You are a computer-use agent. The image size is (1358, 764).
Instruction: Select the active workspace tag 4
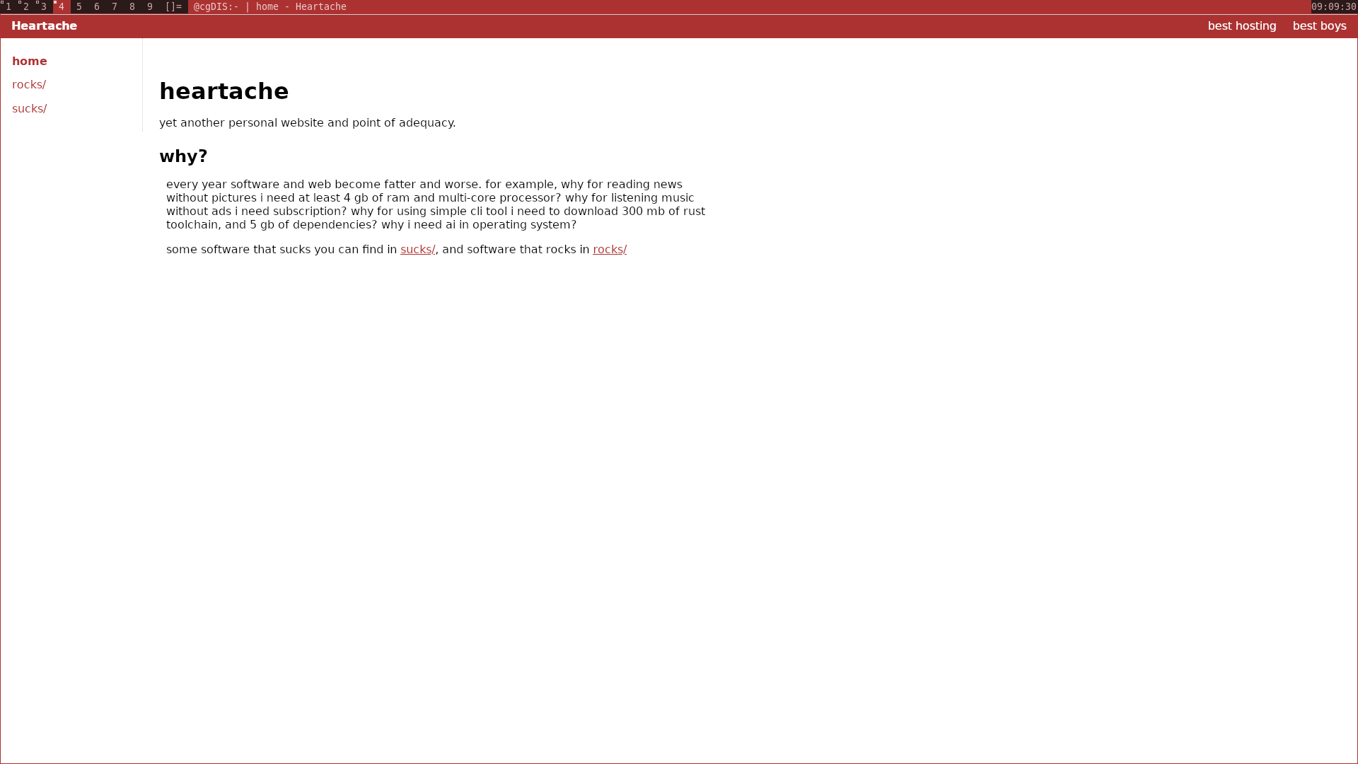(x=62, y=6)
